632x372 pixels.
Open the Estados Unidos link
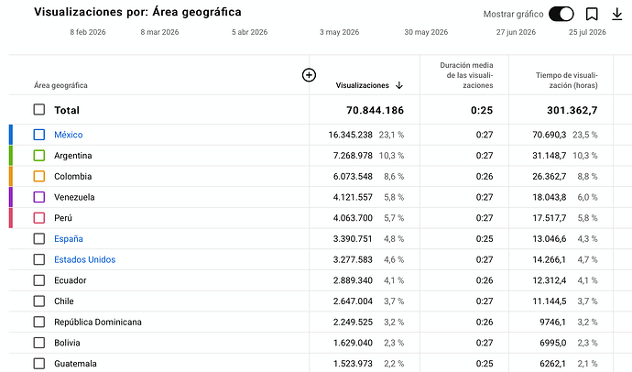[x=84, y=259]
